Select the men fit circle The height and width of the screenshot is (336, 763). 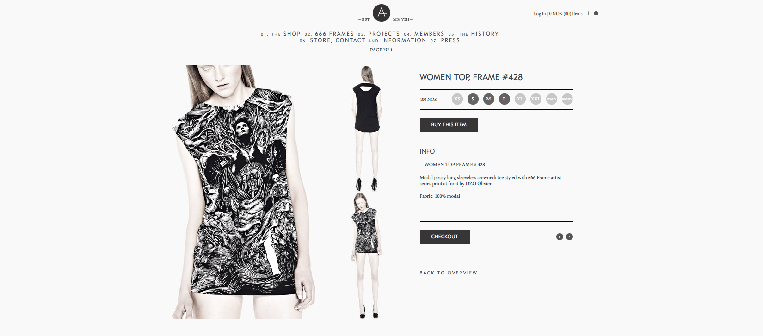pos(551,99)
